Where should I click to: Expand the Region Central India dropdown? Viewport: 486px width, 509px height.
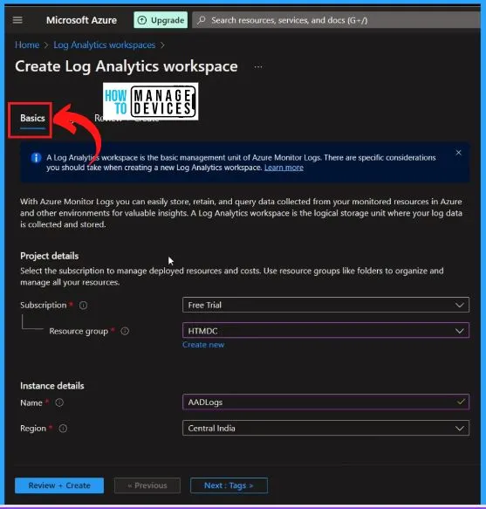click(325, 428)
